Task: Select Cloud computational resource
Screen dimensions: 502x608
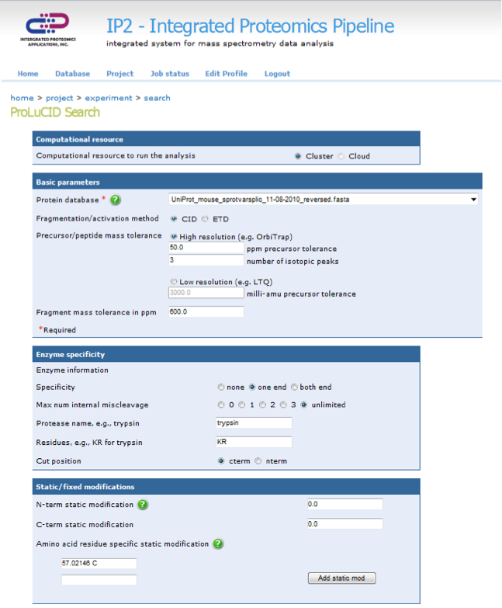Action: click(341, 156)
